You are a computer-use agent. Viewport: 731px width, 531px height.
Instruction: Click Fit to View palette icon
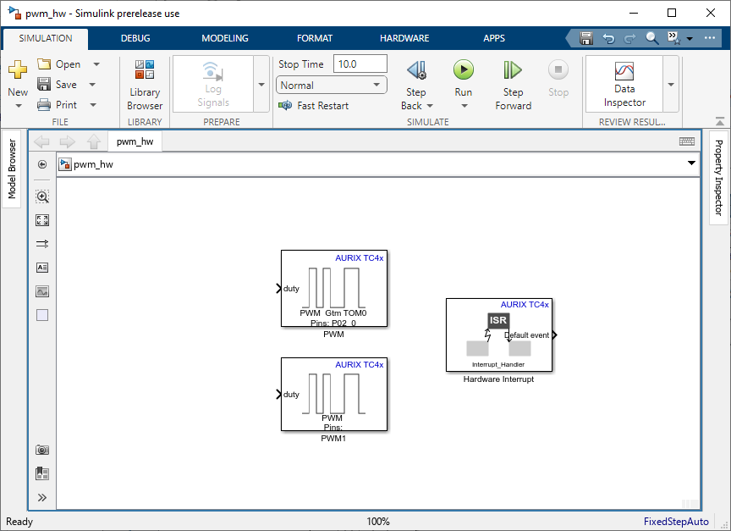[x=42, y=220]
